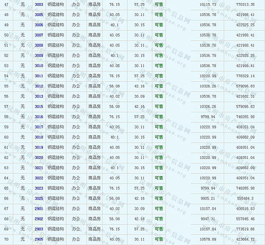Open room 3018 link

(39, 137)
